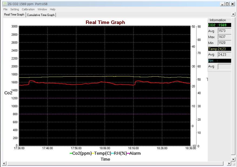The width and height of the screenshot is (237, 167).
Task: Open the Window menu
Action: click(42, 9)
